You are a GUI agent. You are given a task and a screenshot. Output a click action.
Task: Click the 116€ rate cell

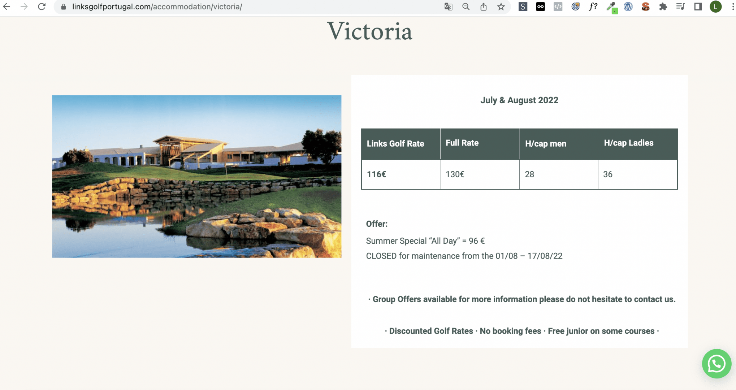[401, 174]
